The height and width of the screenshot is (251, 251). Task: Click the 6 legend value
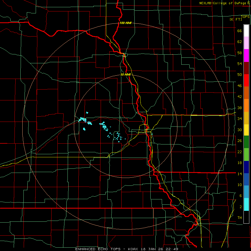pos(241,196)
